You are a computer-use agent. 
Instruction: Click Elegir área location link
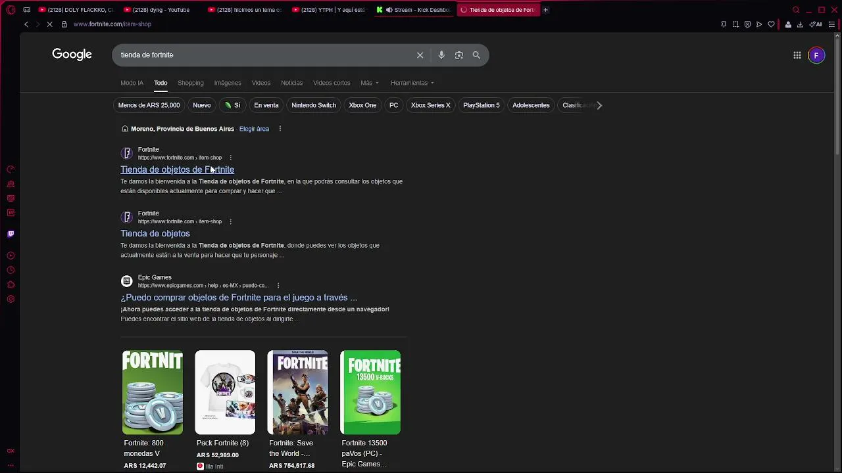pos(254,129)
